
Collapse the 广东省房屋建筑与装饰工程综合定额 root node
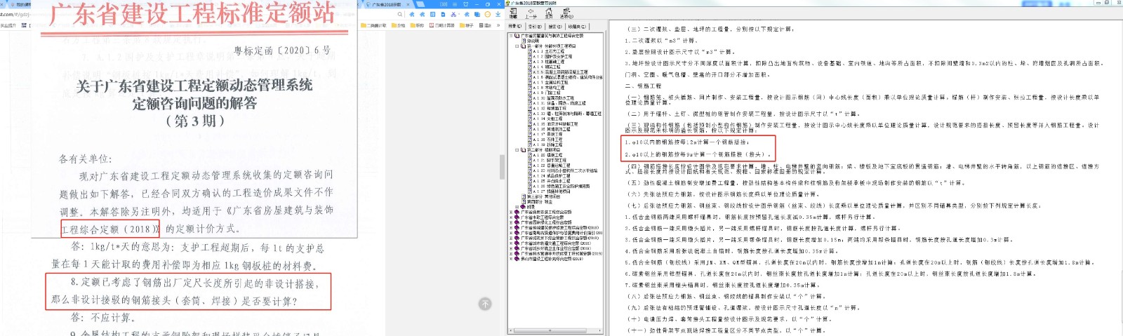point(511,36)
